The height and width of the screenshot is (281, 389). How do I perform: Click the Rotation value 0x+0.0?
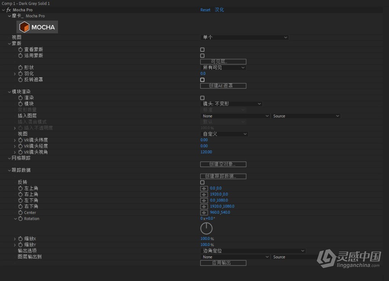pyautogui.click(x=207, y=218)
